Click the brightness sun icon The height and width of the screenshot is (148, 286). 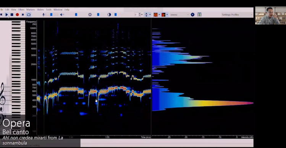click(x=90, y=14)
